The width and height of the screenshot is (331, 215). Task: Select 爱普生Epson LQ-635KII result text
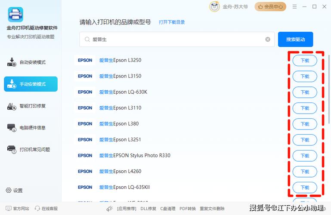pyautogui.click(x=124, y=187)
